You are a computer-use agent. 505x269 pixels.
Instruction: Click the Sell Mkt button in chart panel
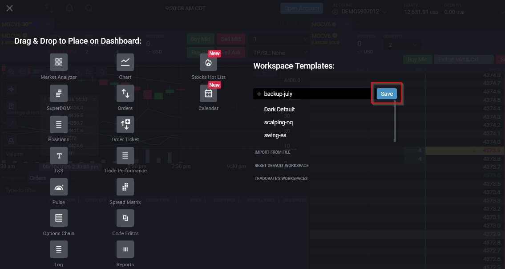pyautogui.click(x=231, y=39)
